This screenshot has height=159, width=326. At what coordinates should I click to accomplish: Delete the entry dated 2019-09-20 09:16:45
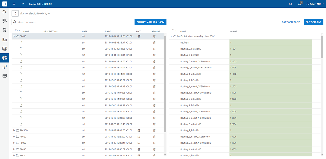click(x=154, y=124)
